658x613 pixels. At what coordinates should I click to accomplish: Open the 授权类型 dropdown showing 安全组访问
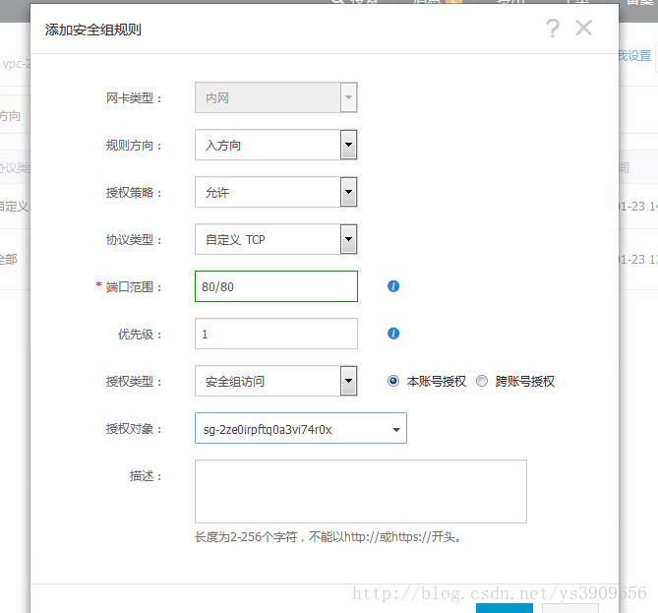(275, 381)
